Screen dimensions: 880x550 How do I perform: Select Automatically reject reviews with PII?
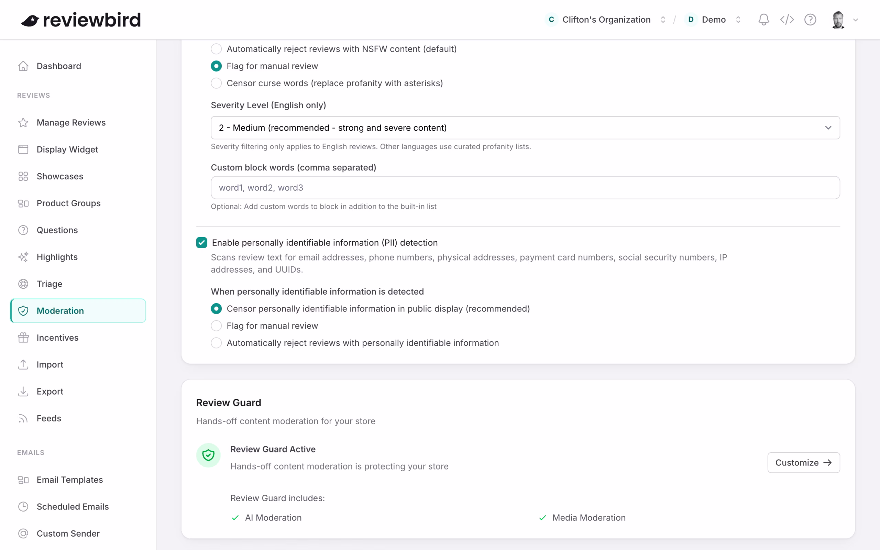(216, 343)
